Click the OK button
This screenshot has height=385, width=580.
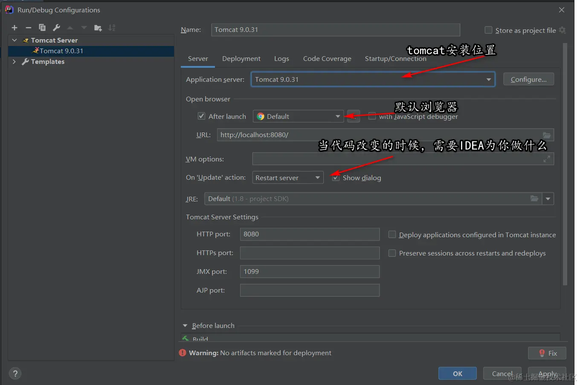(x=458, y=374)
